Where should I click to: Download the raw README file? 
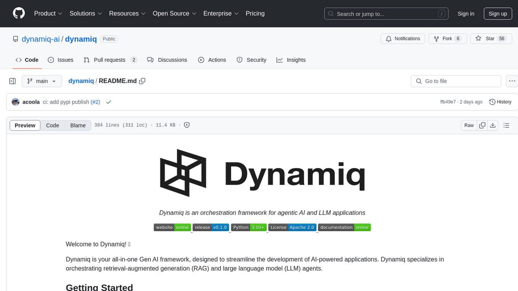click(492, 125)
